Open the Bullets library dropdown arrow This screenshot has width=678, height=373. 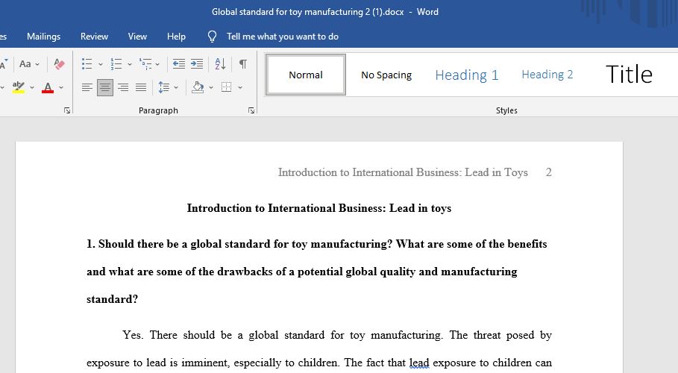[100, 64]
